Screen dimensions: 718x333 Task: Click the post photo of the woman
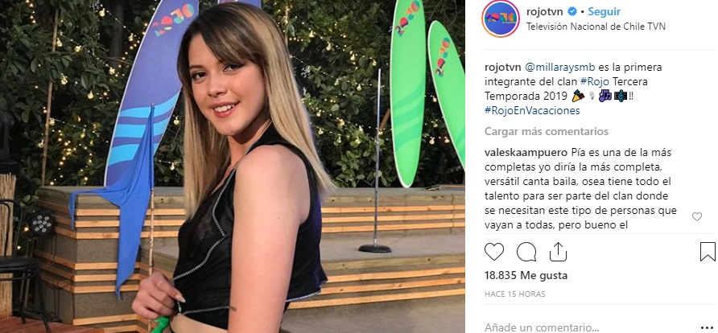[x=233, y=166]
